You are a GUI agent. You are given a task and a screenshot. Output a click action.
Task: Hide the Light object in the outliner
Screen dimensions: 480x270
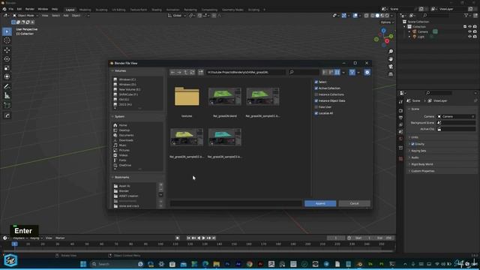469,37
